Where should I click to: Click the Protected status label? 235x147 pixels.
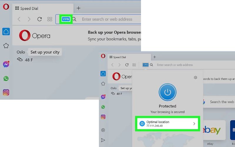pos(167,106)
